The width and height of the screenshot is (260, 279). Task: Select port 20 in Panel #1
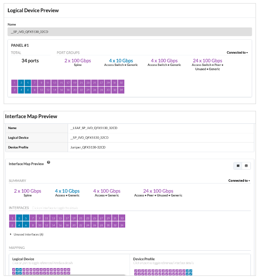tap(75, 90)
